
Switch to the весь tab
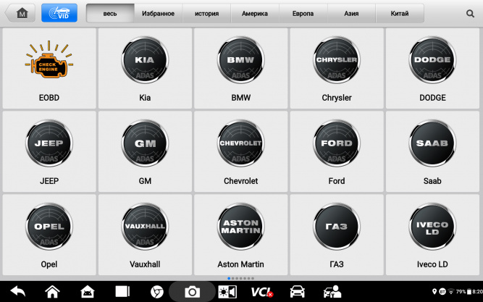110,13
